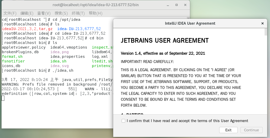Click brokenPlugins.db in terminal listing
Image resolution: width=270 pixels, height=138 pixels.
click(20, 52)
